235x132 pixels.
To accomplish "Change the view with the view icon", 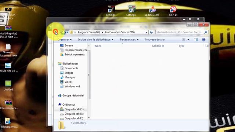I will tap(184, 40).
